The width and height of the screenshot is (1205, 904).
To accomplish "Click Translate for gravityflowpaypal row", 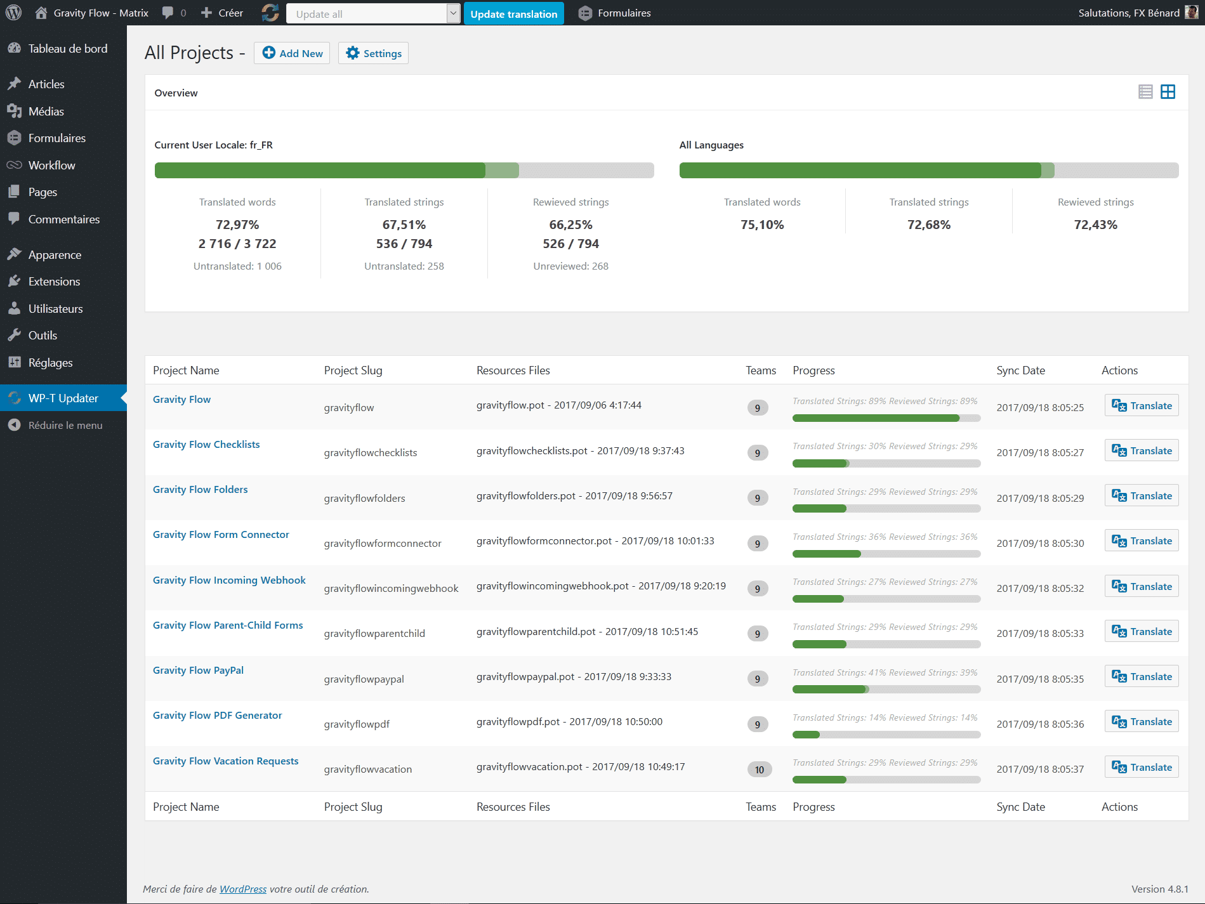I will pyautogui.click(x=1142, y=676).
